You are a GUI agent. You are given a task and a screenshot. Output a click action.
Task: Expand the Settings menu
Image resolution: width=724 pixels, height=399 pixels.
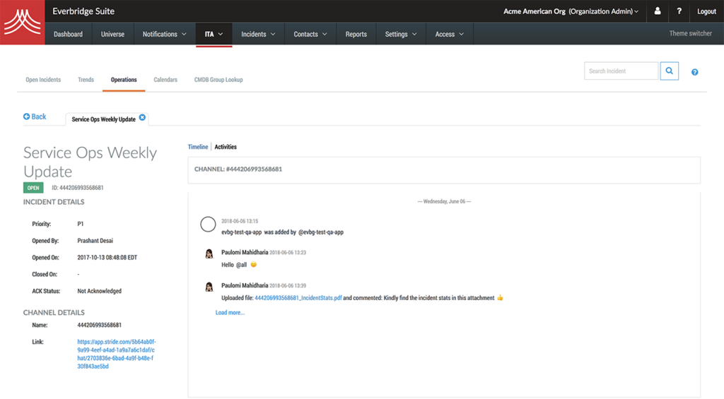[401, 34]
